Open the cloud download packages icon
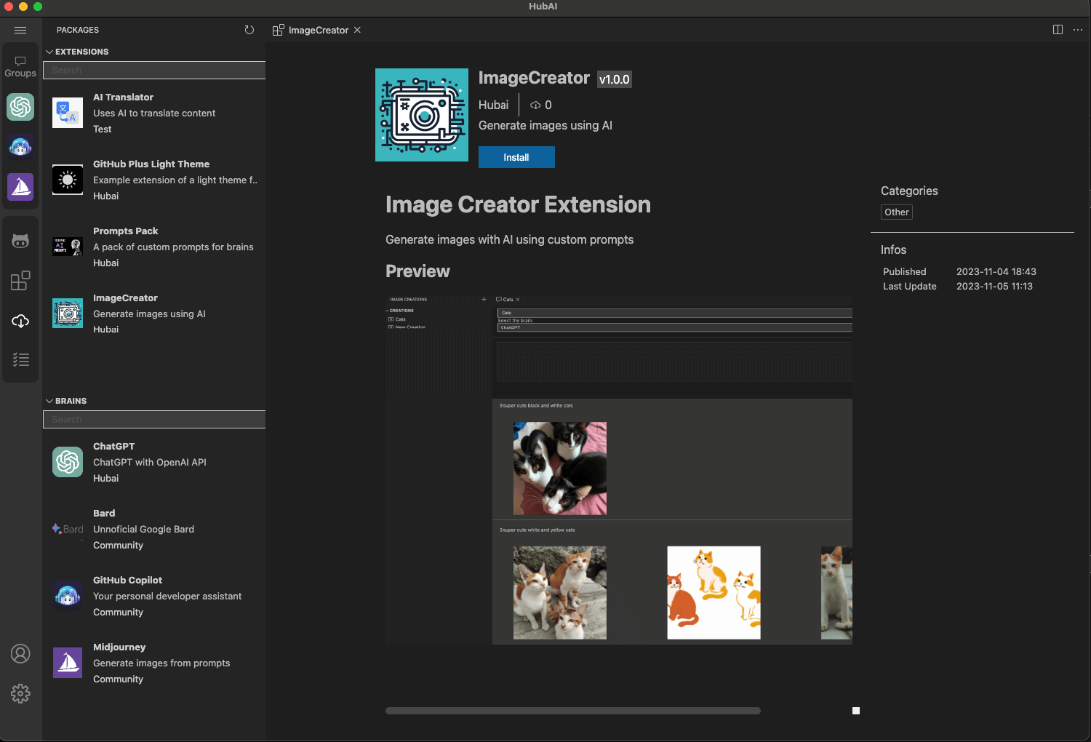Viewport: 1091px width, 742px height. click(x=20, y=321)
